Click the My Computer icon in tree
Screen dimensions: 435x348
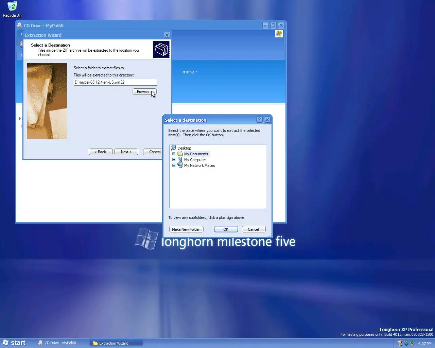[180, 160]
